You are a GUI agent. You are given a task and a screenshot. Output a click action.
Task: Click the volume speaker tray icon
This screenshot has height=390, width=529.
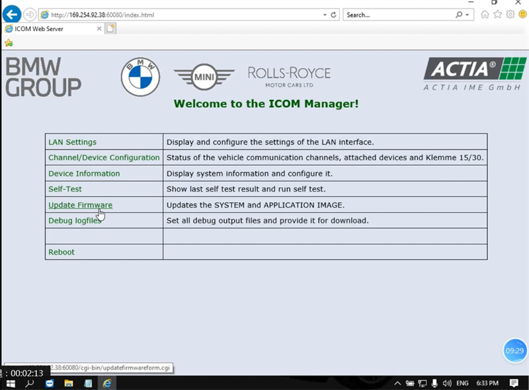click(446, 383)
